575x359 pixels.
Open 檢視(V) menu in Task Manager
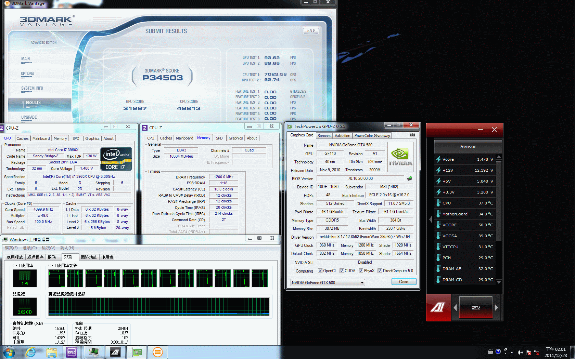(x=48, y=248)
